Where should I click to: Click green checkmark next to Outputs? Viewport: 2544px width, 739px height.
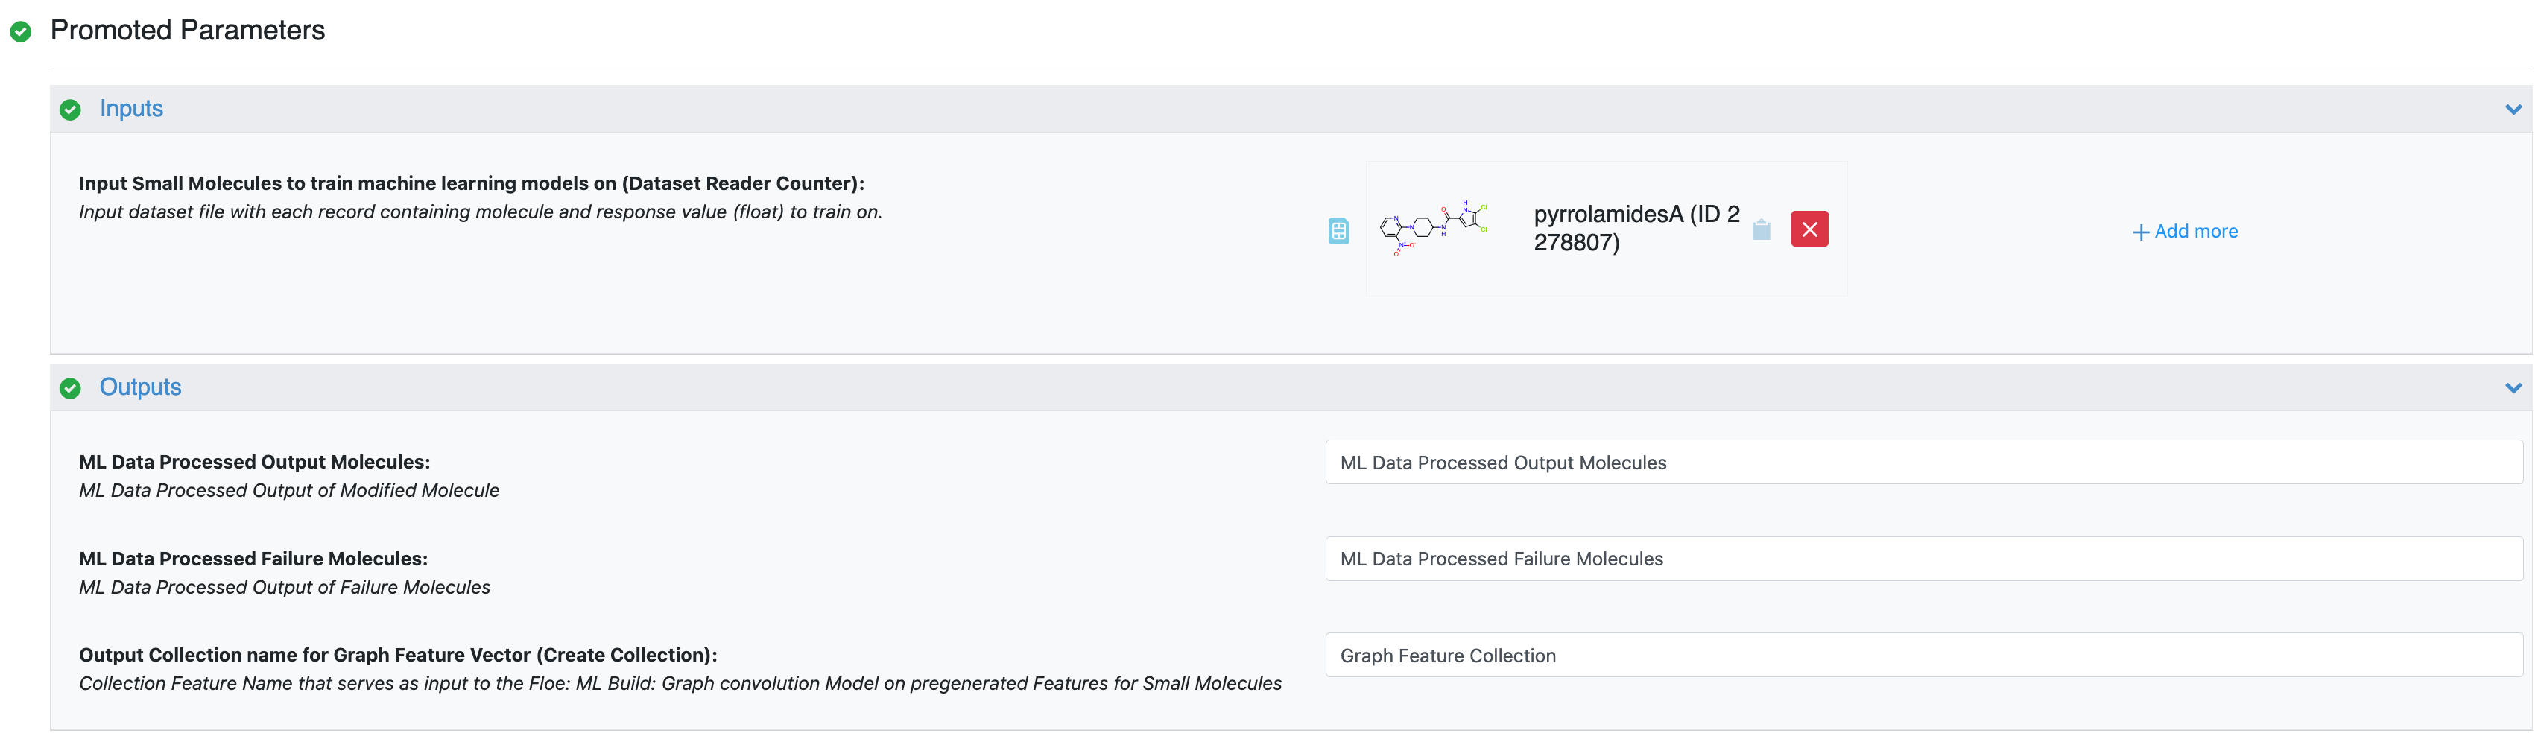click(70, 388)
